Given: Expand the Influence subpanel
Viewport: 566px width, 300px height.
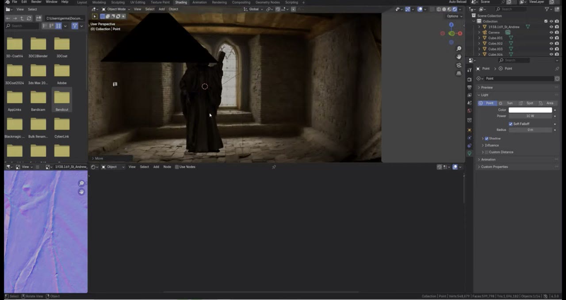Looking at the screenshot, I should tap(492, 145).
